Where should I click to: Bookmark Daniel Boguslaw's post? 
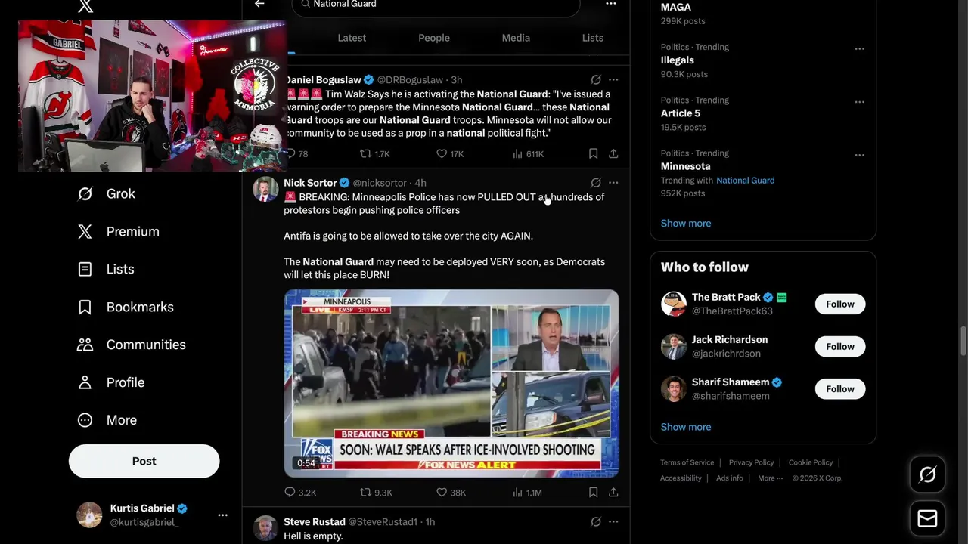pos(593,153)
